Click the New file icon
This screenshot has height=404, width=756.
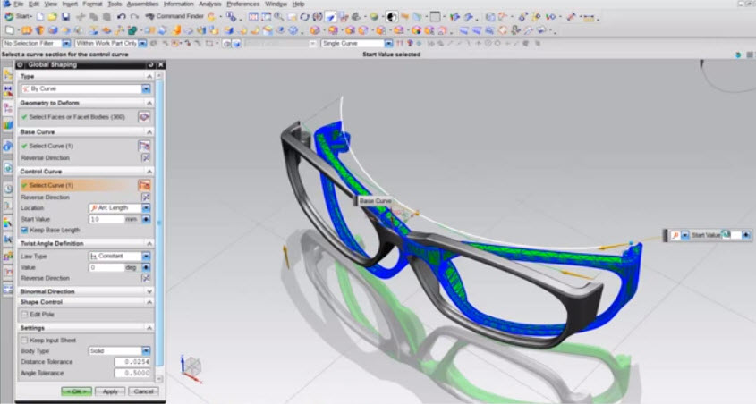point(40,16)
